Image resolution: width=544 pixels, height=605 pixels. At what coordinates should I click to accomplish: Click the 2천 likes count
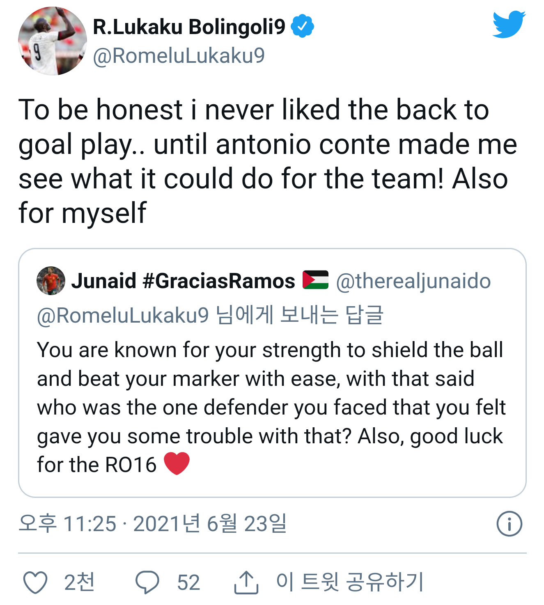click(x=79, y=582)
